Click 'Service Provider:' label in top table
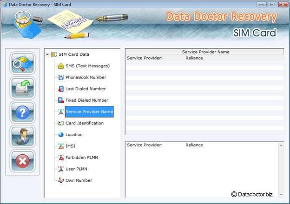 [145, 58]
